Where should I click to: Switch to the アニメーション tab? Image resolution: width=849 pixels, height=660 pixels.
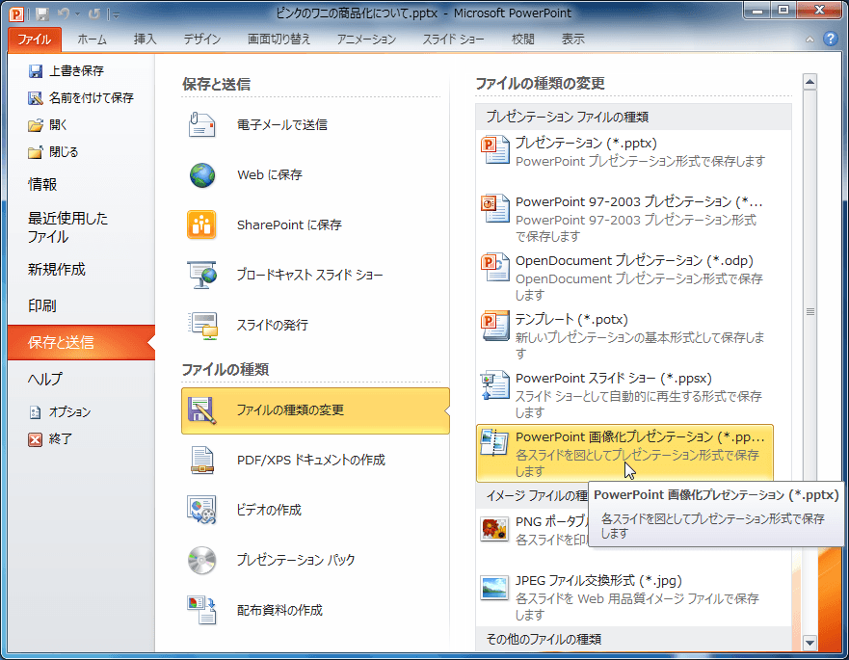366,39
